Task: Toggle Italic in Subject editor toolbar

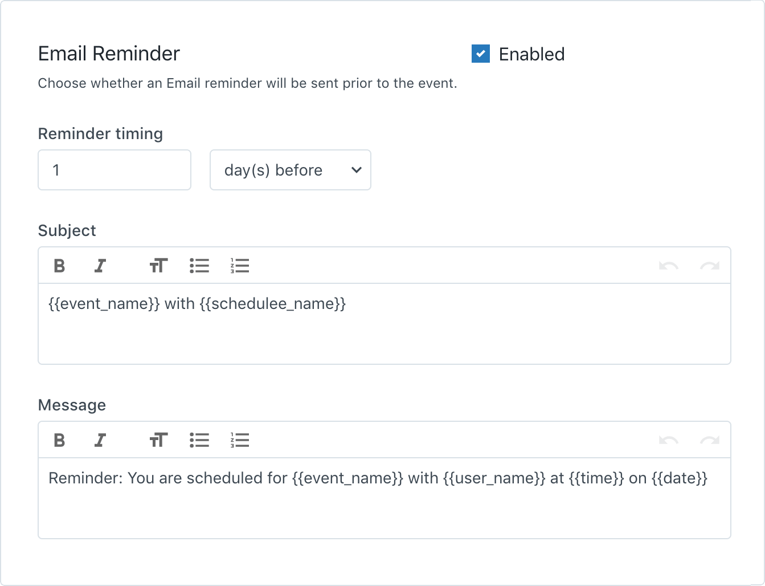Action: (x=100, y=266)
